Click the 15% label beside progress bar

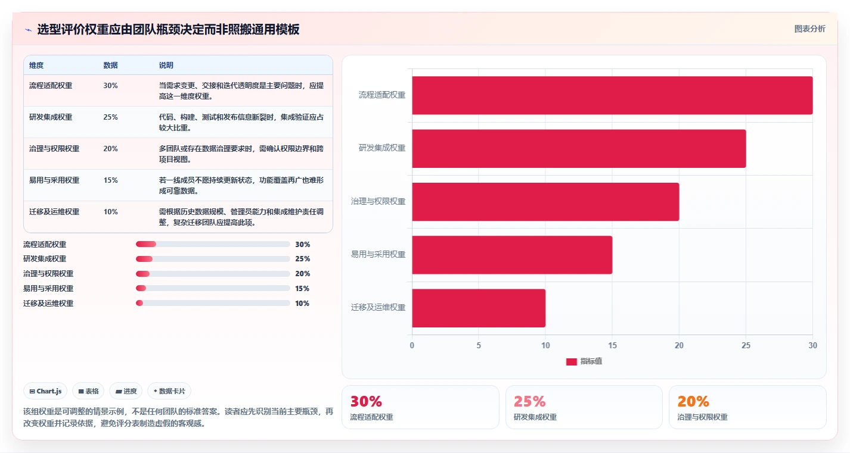pos(302,288)
